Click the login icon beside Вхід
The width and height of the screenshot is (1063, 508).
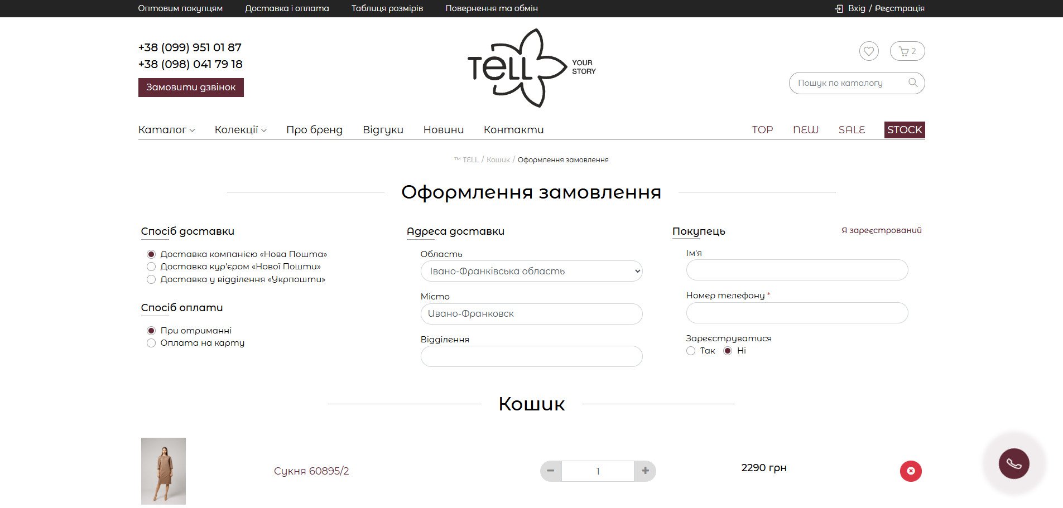(839, 8)
